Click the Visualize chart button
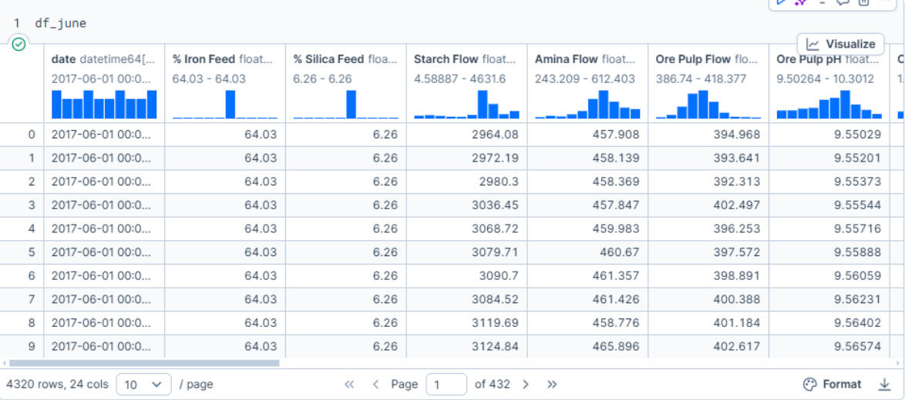This screenshot has width=905, height=400. pos(841,44)
